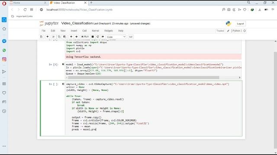Take snapshot with camera icon
This screenshot has width=277, height=155.
[x=229, y=9]
